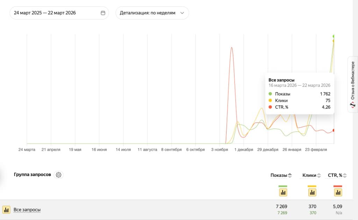Open the calendar icon in date range field
This screenshot has height=220, width=358.
(x=103, y=13)
